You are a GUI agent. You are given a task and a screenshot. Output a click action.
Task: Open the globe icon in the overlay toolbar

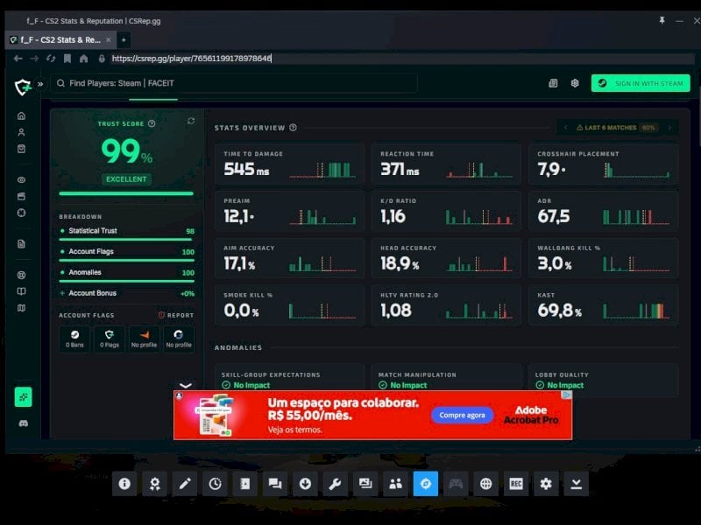tap(486, 484)
